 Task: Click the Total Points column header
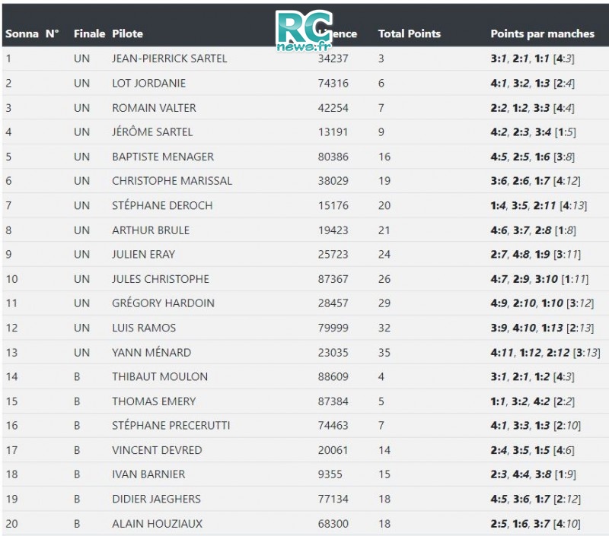coord(409,33)
